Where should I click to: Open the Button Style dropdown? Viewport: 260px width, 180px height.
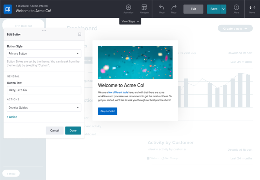44,54
